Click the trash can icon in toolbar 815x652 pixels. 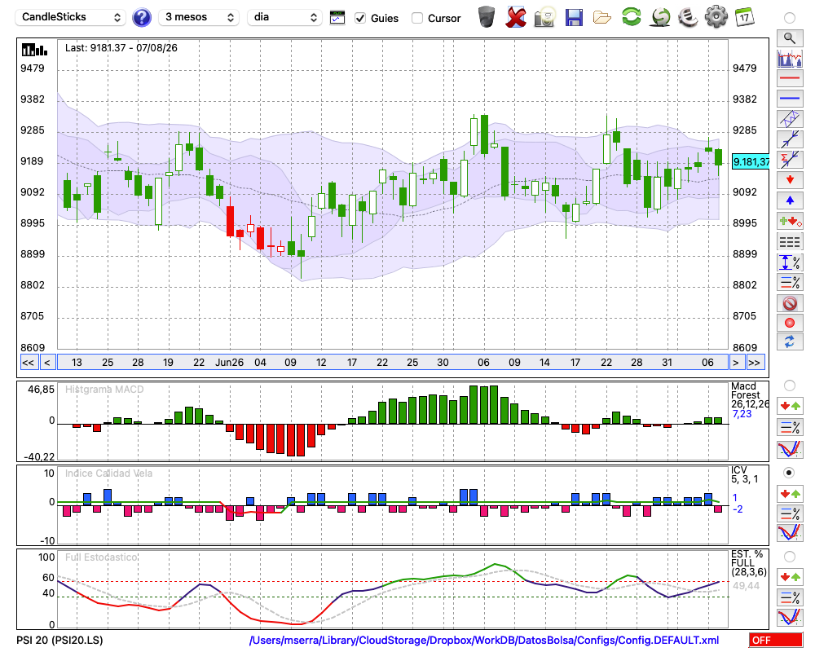pos(487,17)
